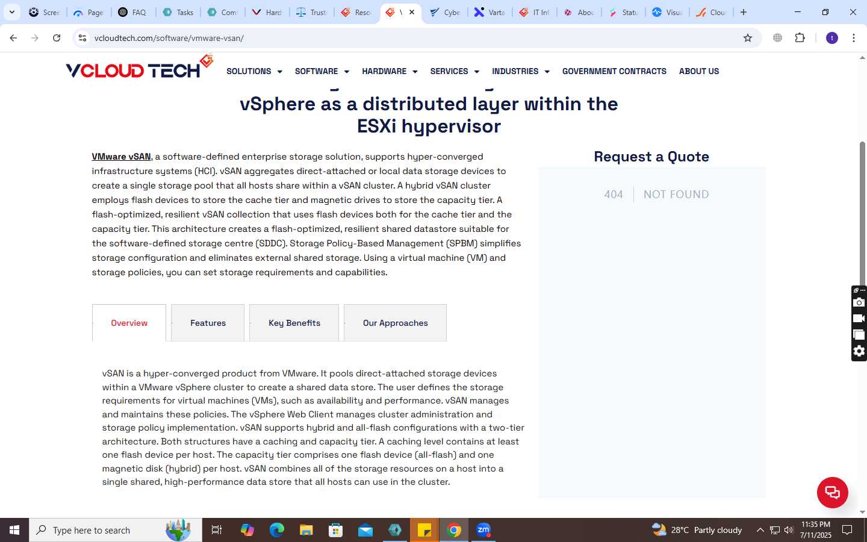867x542 pixels.
Task: Click the profile avatar icon
Action: 832,38
